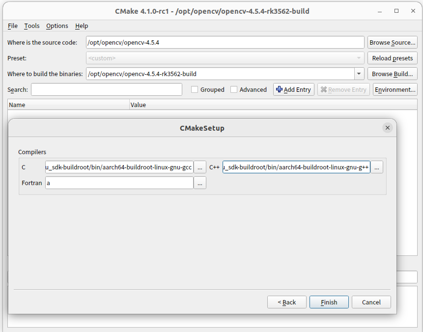This screenshot has height=332, width=423.
Task: Click the Fortran compiler field
Action: click(x=119, y=183)
